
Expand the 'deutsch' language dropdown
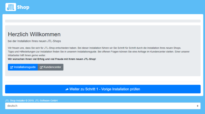[x=103, y=106]
